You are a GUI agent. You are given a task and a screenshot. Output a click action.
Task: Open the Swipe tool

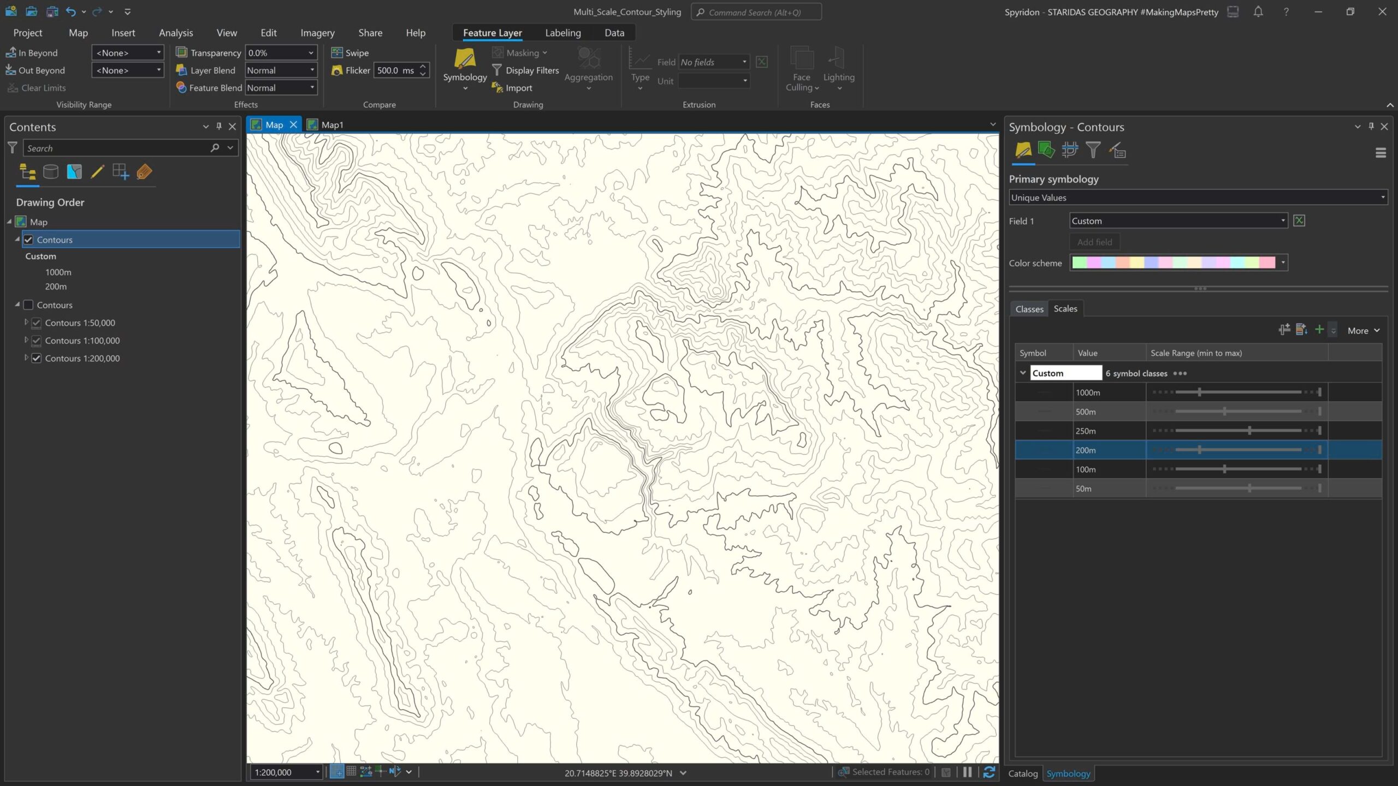(x=351, y=53)
